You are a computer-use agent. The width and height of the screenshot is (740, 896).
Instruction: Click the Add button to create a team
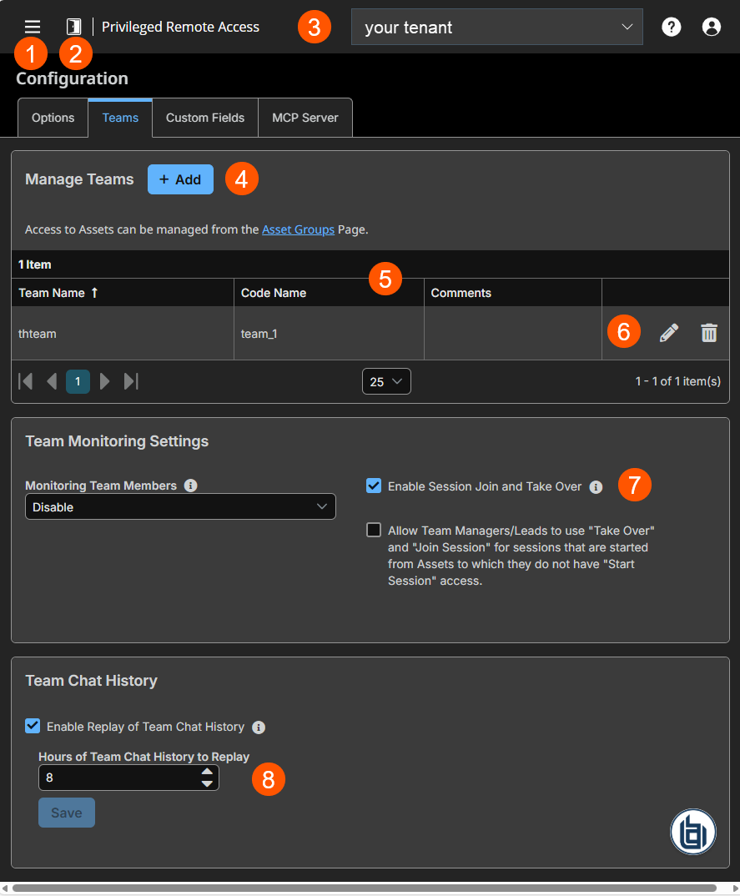[180, 179]
